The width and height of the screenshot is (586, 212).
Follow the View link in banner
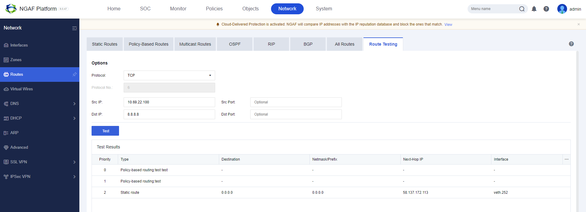coord(448,25)
